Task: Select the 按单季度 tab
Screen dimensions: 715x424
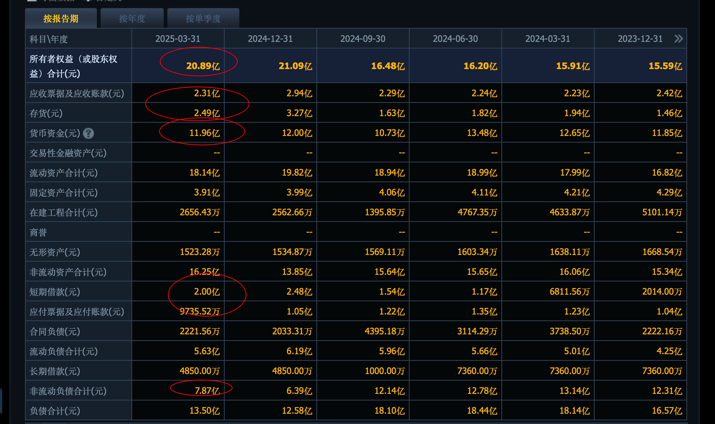Action: (203, 19)
